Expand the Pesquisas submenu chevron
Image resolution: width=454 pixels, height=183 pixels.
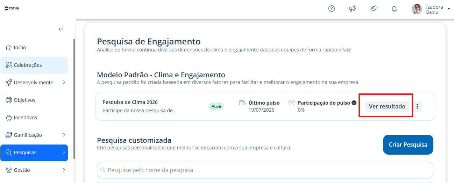pyautogui.click(x=64, y=153)
